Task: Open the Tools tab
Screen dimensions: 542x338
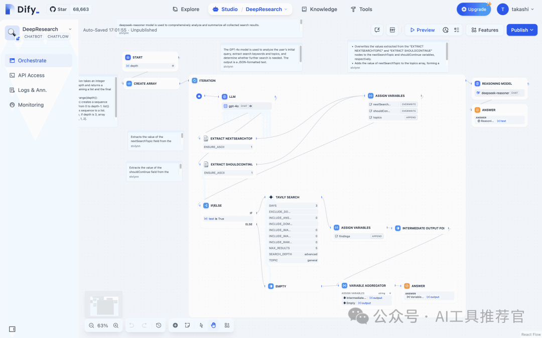Action: click(x=361, y=10)
